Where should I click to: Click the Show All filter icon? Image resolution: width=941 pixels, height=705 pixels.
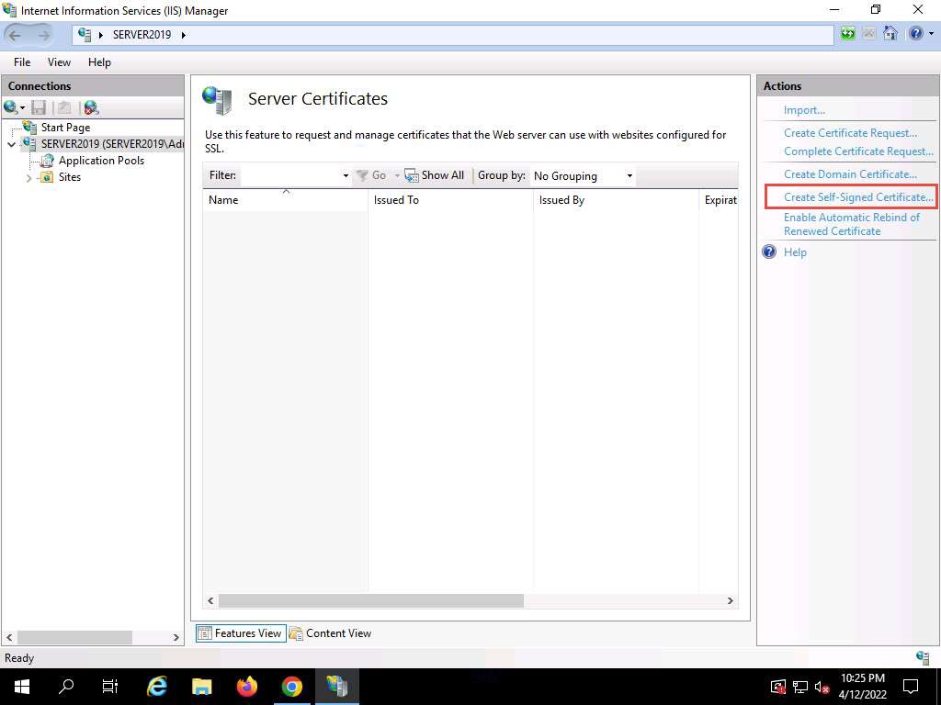435,175
